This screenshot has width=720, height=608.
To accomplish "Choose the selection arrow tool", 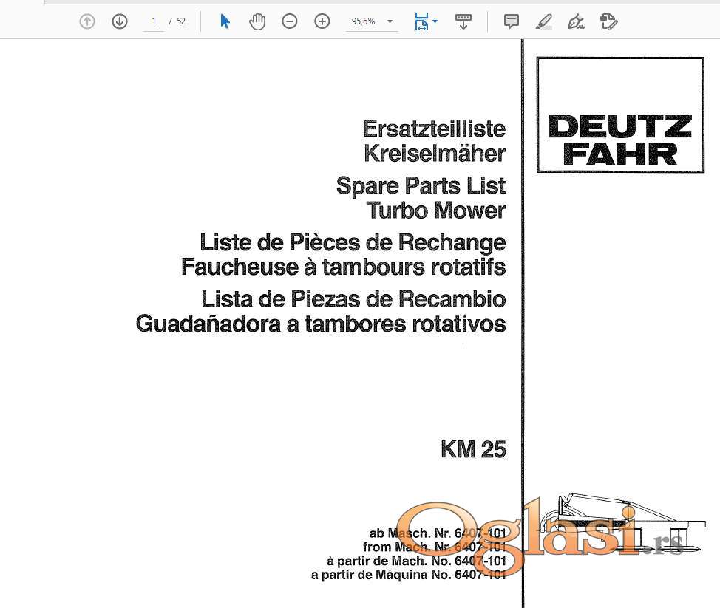I will [225, 21].
